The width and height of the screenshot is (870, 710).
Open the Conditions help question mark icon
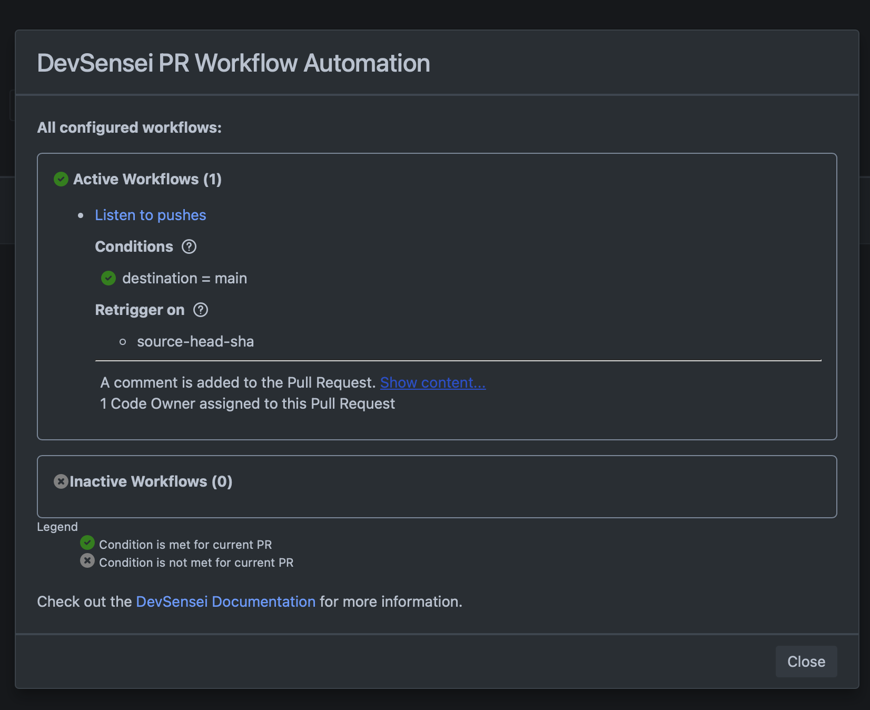pyautogui.click(x=190, y=246)
